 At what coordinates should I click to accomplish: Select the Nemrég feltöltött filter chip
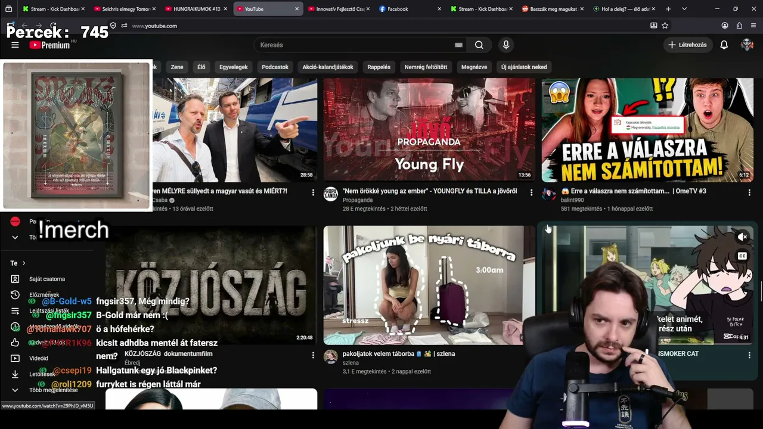(x=426, y=67)
